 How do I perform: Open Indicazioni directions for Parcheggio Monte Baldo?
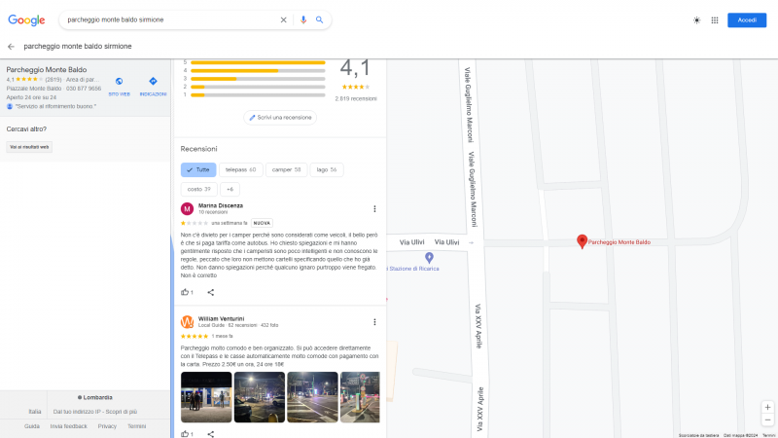tap(153, 86)
